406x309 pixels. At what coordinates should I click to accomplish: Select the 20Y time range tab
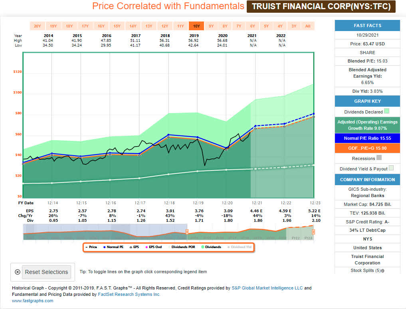[38, 26]
